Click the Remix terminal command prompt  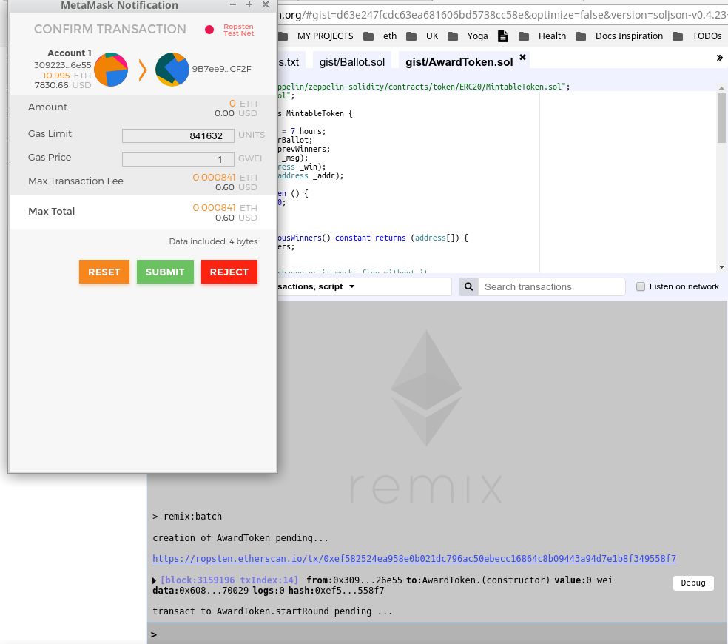pyautogui.click(x=437, y=634)
